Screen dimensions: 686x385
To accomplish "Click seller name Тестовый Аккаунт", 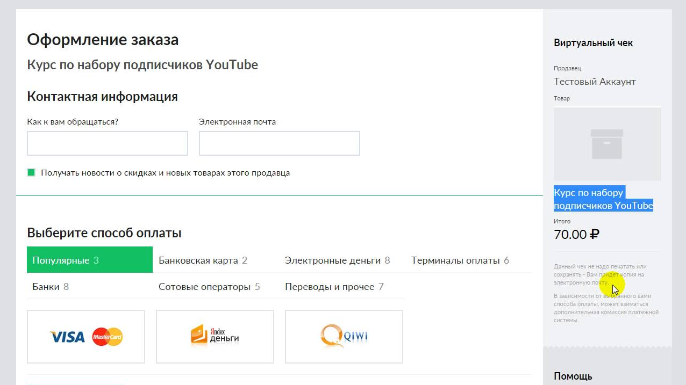I will click(595, 82).
